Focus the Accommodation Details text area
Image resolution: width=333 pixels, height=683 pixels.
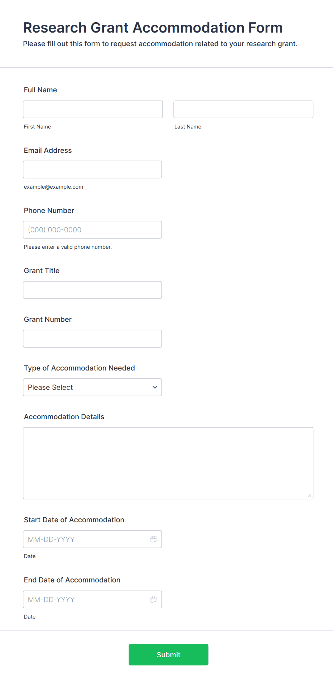[x=168, y=463]
